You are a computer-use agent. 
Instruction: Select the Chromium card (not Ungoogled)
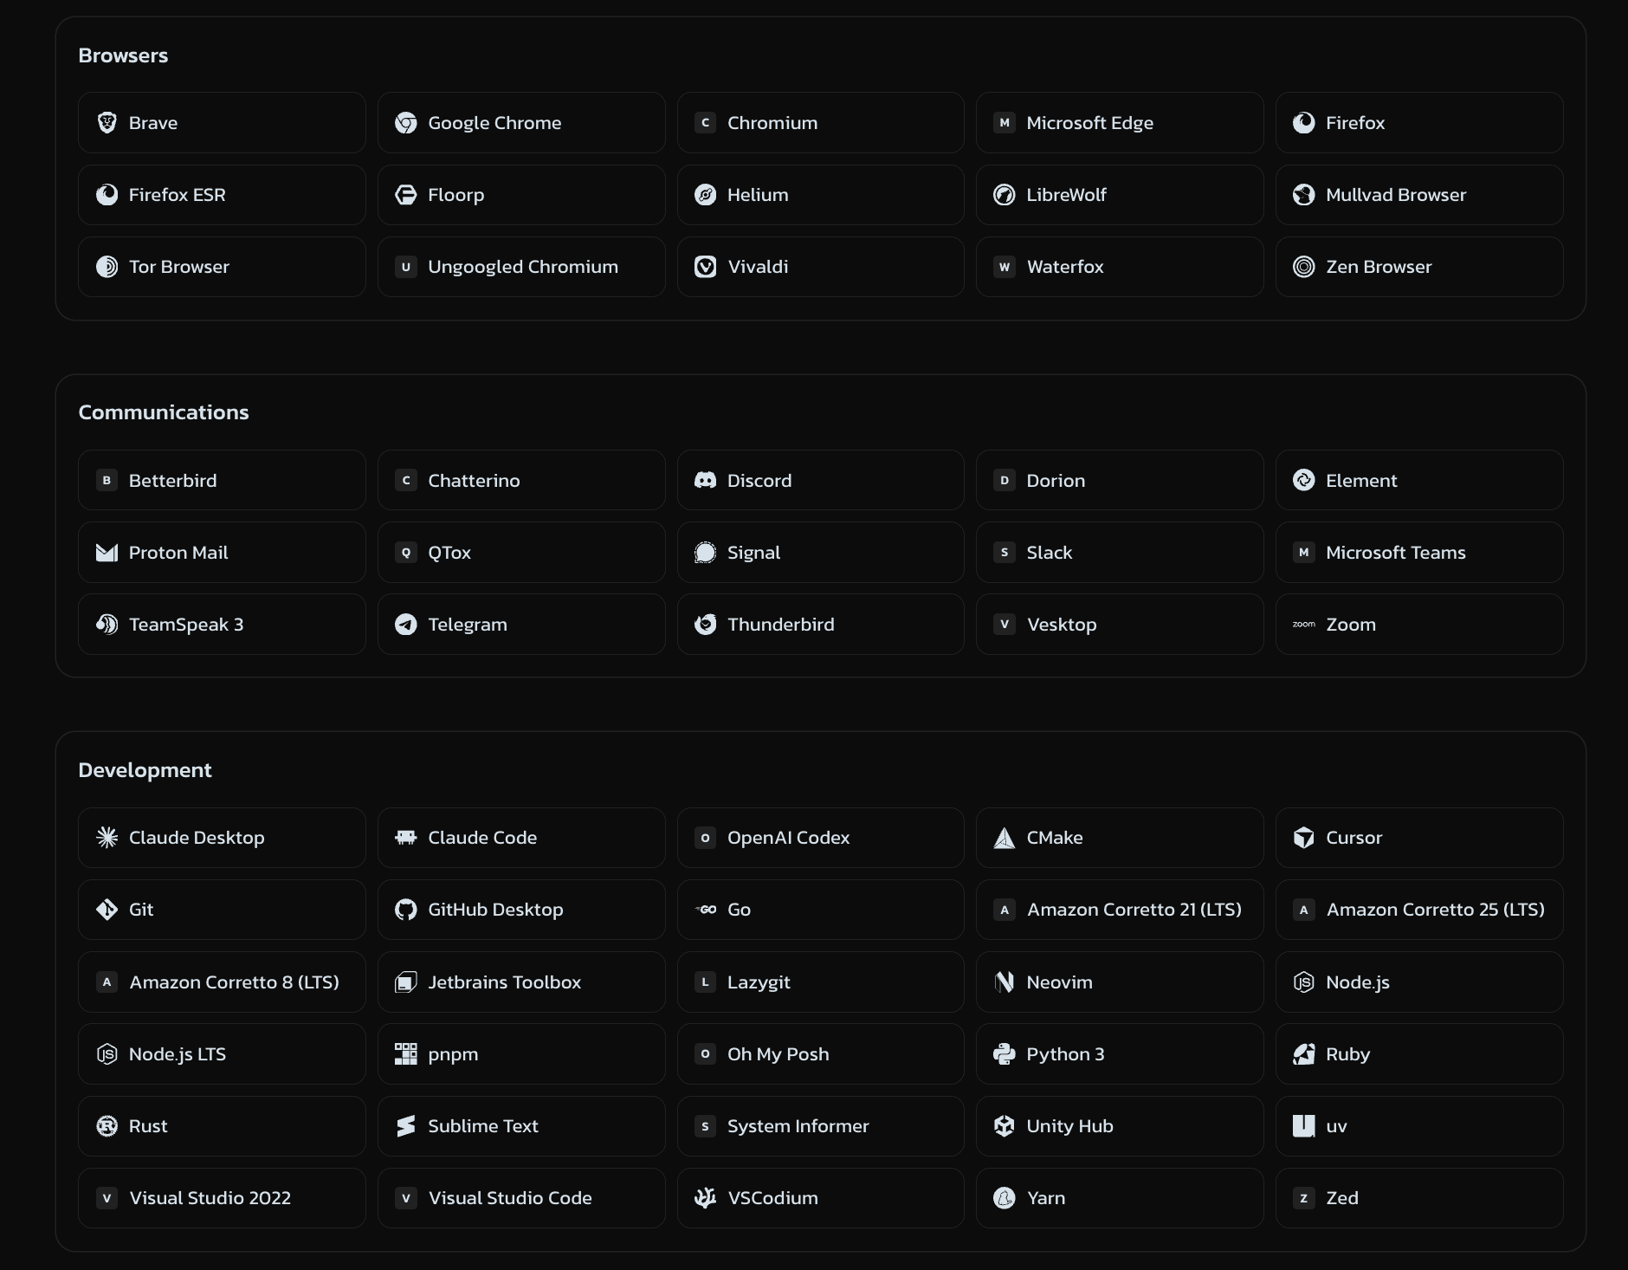821,123
